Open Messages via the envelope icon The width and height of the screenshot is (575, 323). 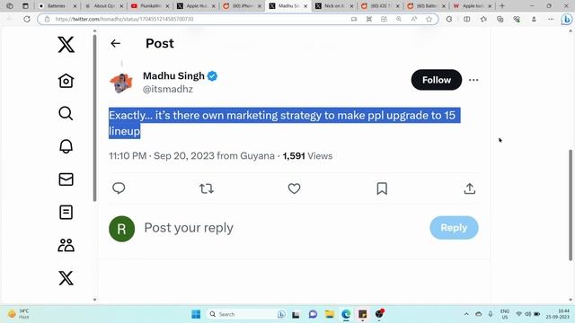66,179
